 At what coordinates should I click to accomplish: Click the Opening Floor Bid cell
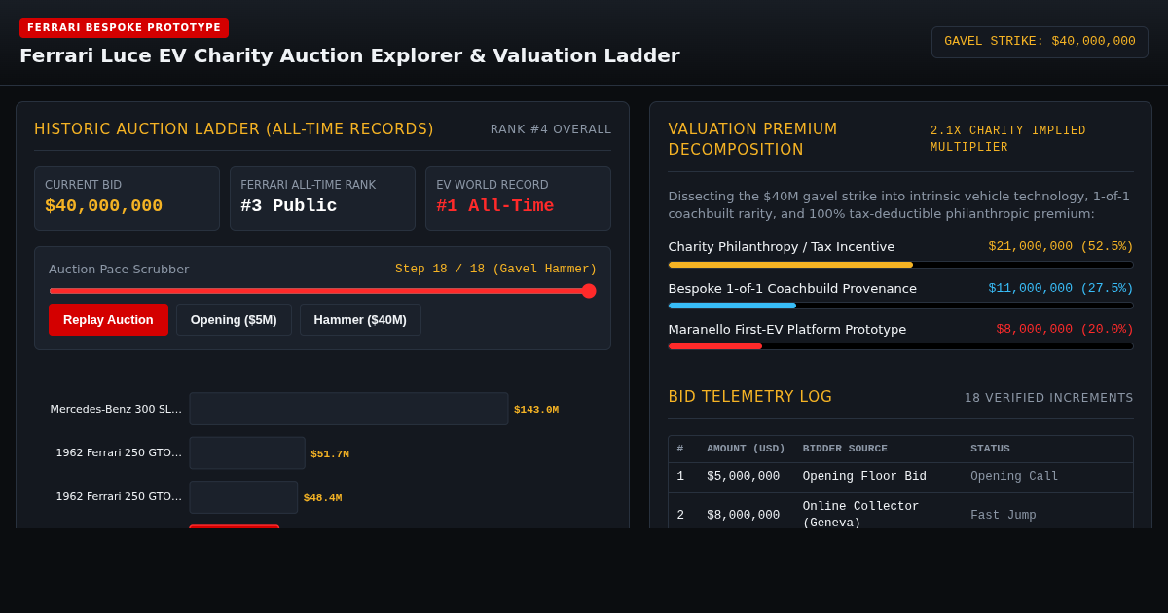(x=864, y=477)
